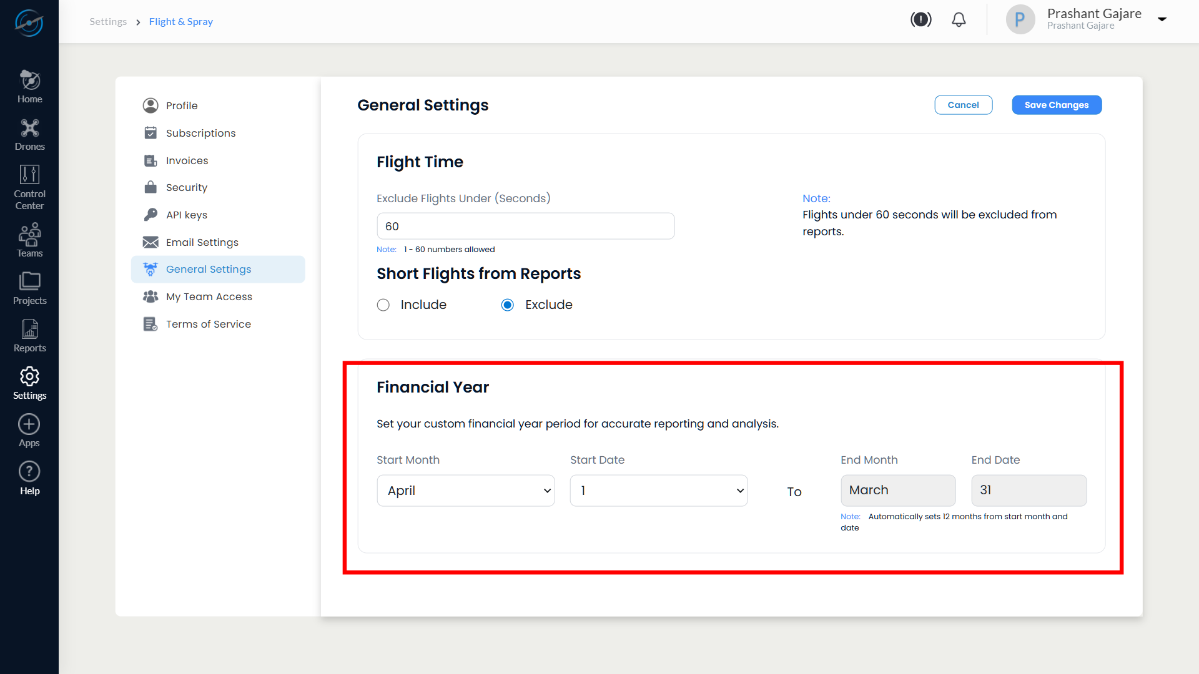Open My Team Access settings

[x=209, y=296]
